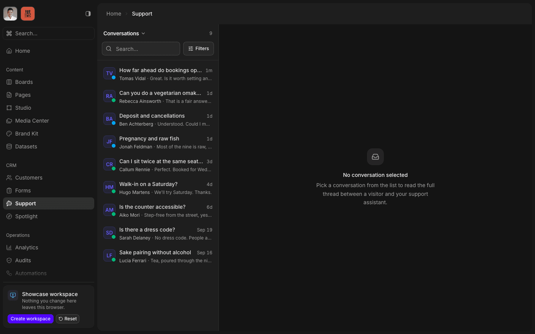Click the Pages document icon
The height and width of the screenshot is (334, 535).
pos(9,95)
